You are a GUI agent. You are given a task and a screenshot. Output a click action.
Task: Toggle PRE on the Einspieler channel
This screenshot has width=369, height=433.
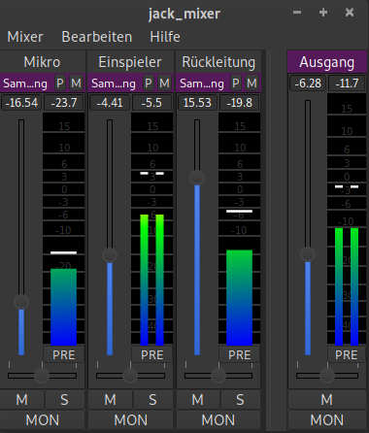[x=152, y=355]
